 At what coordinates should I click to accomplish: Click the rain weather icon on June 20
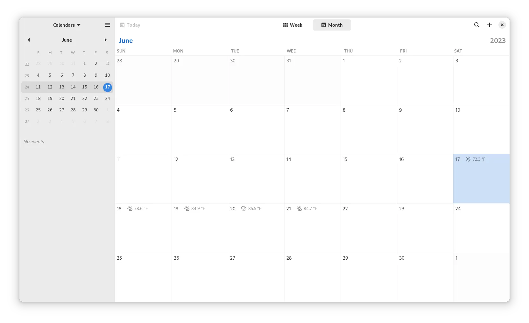click(x=244, y=208)
